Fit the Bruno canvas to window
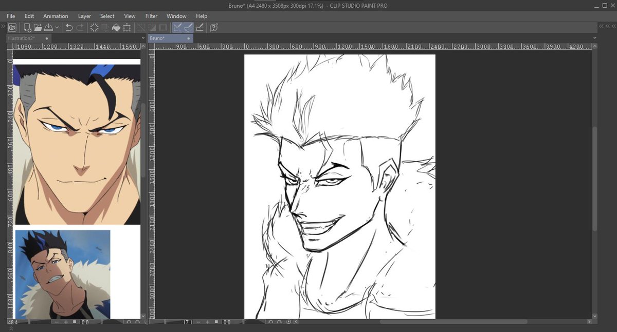Image resolution: width=617 pixels, height=332 pixels. (x=216, y=322)
